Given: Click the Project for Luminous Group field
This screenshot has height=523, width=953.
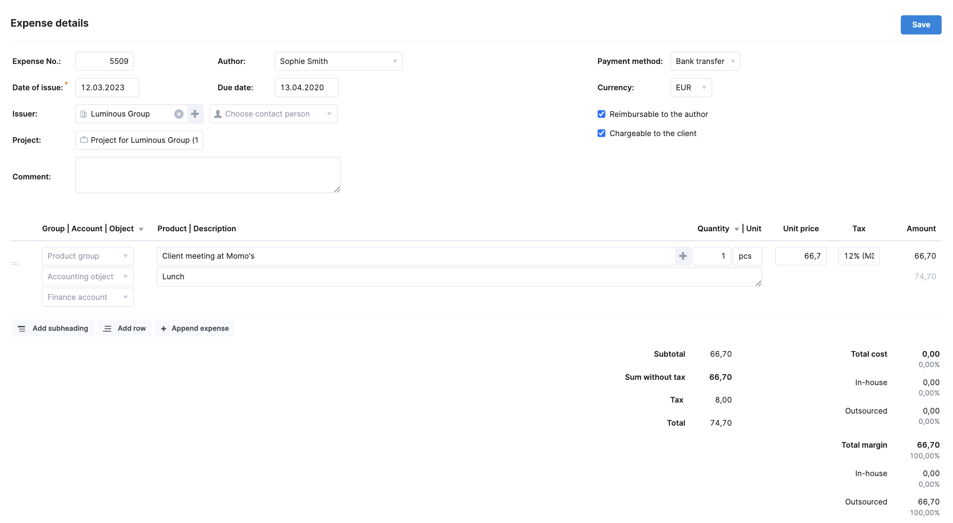Looking at the screenshot, I should point(139,140).
